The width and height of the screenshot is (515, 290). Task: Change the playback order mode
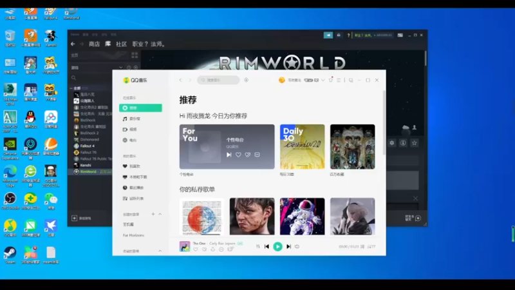coord(258,246)
